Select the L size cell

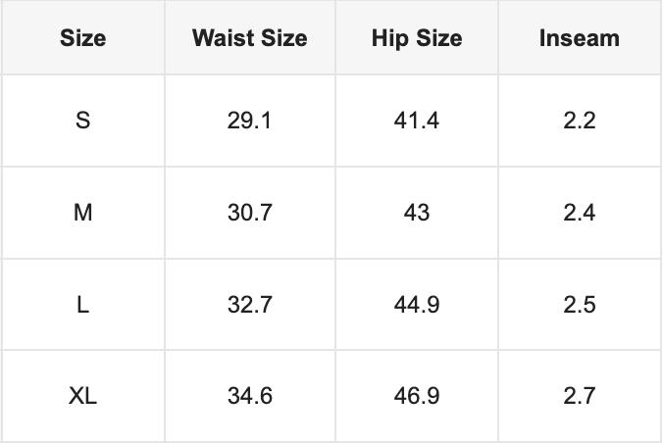pos(83,305)
